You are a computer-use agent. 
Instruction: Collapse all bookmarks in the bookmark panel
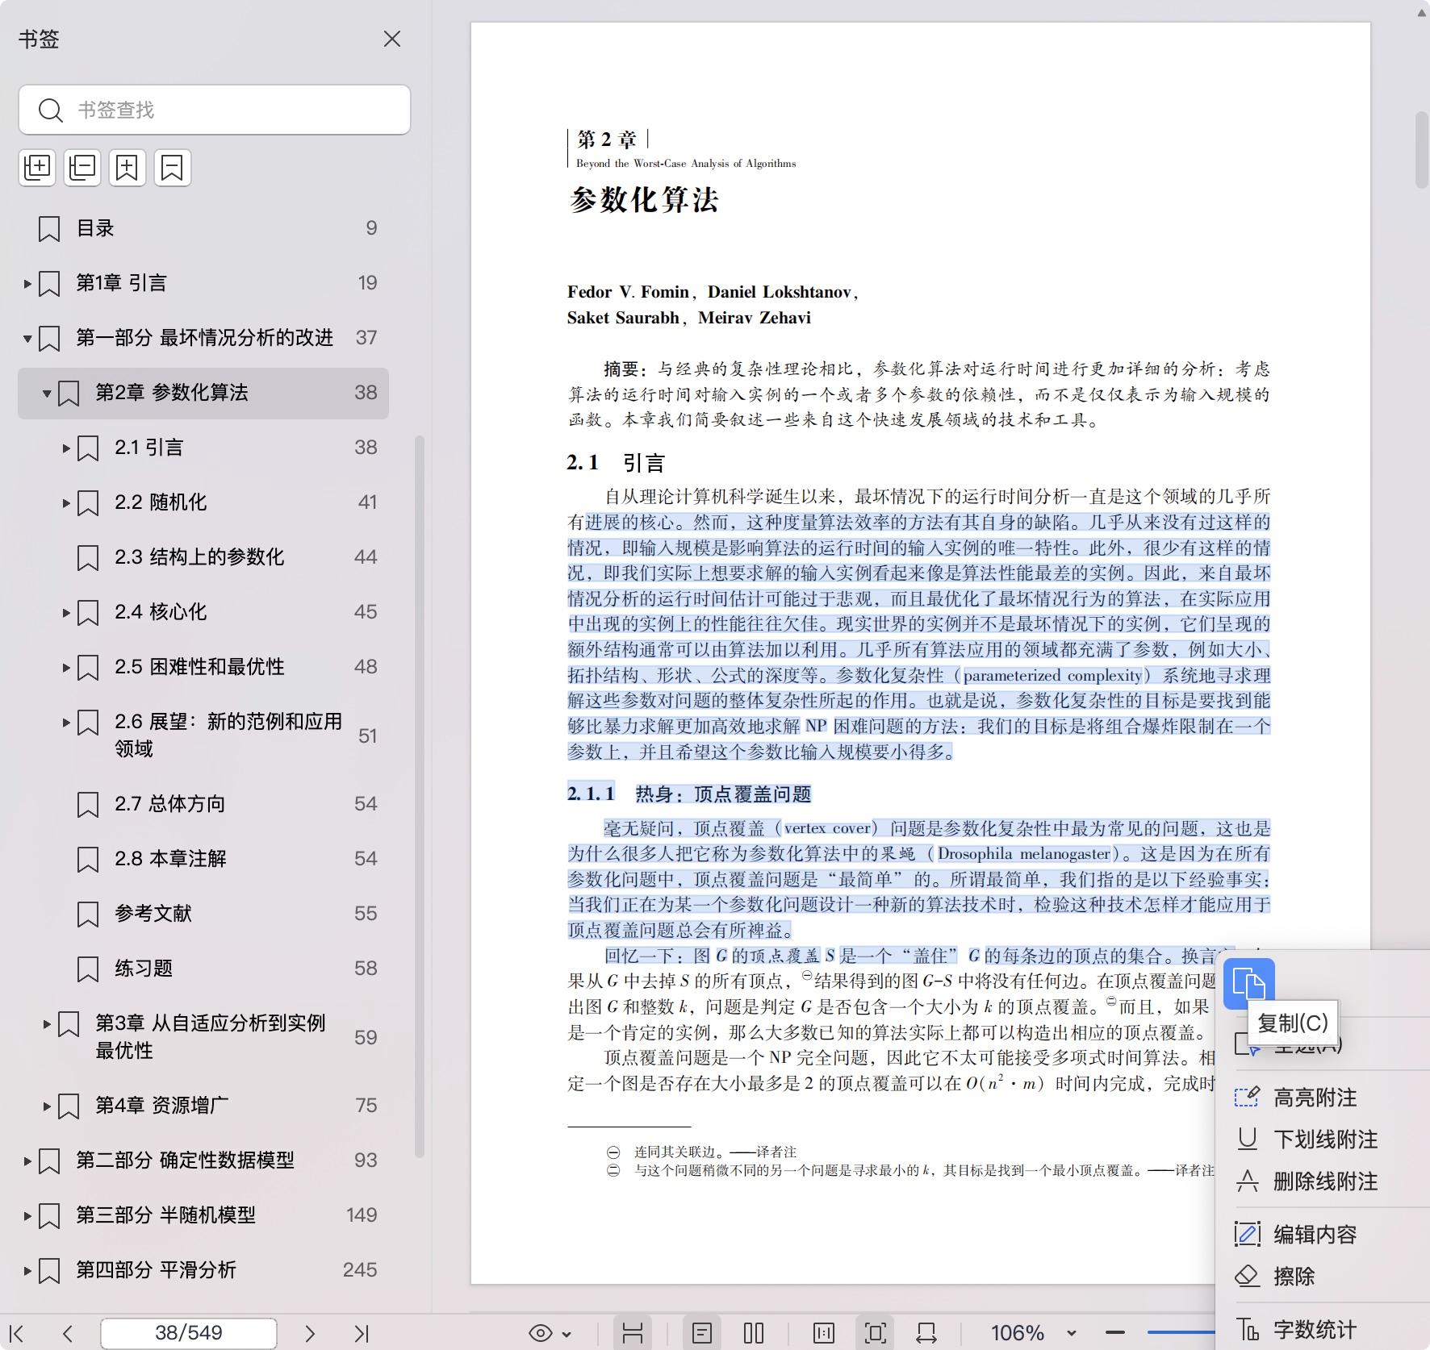82,167
